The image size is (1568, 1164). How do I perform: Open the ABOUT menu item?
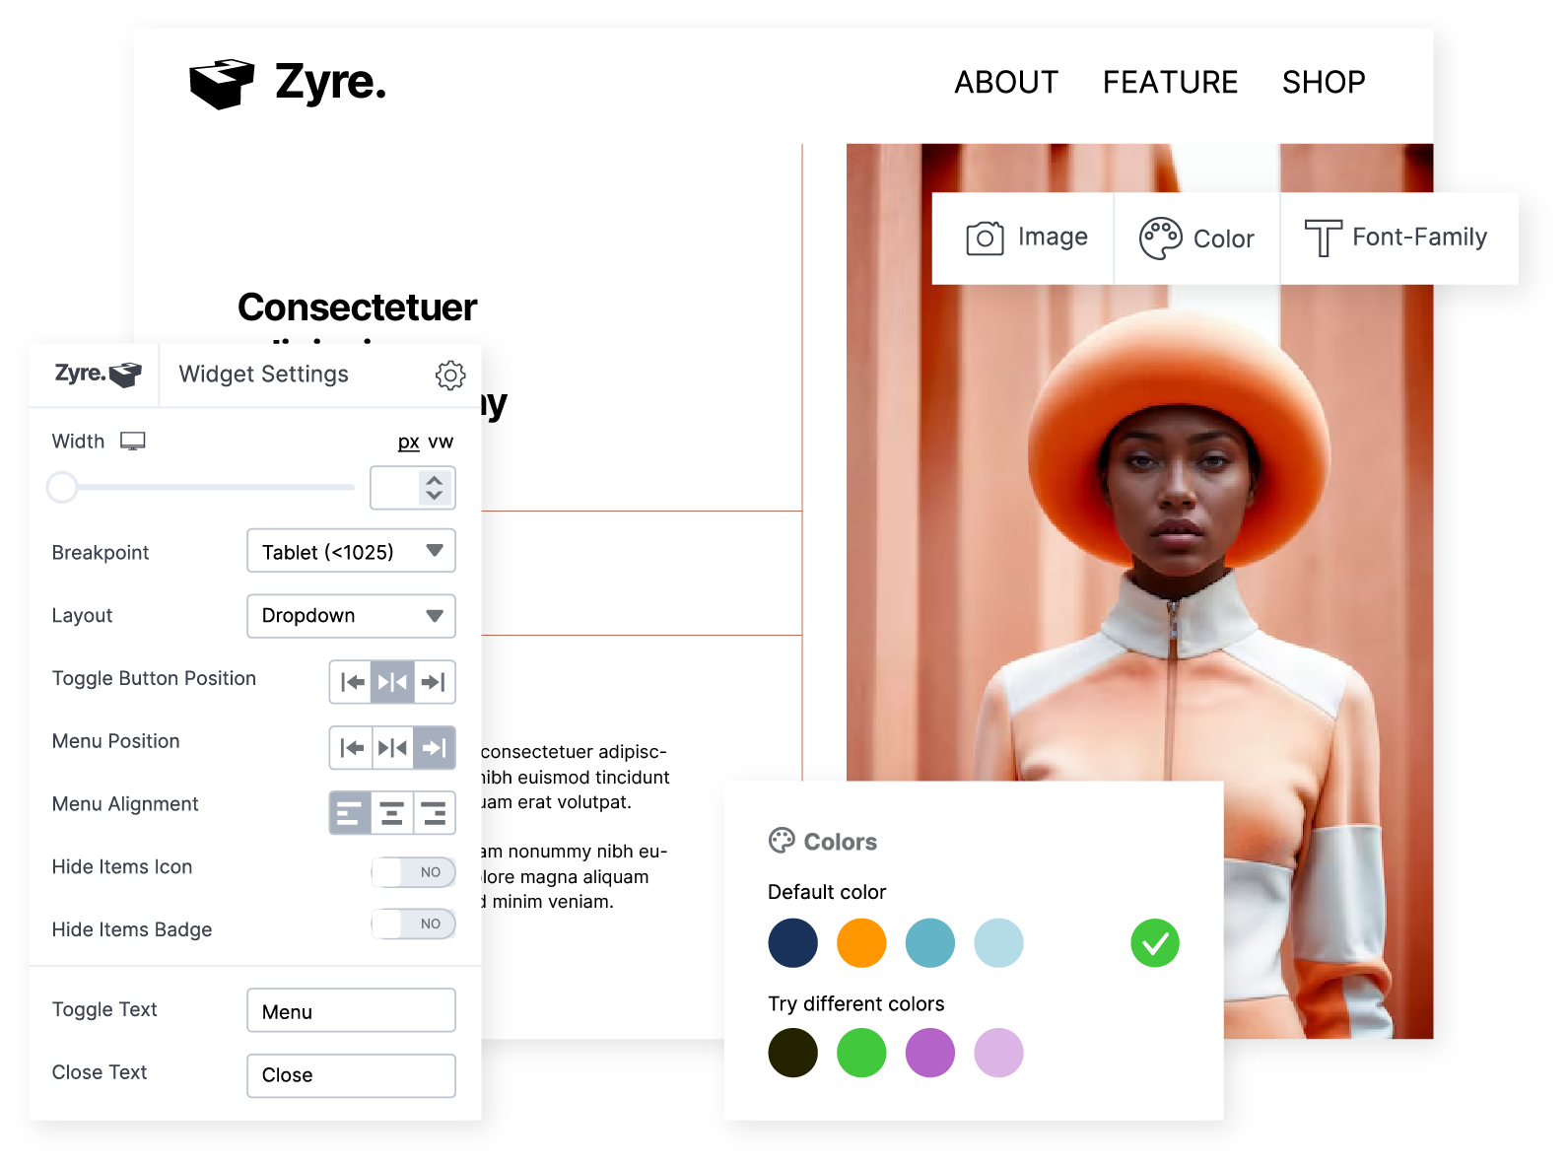(1005, 83)
